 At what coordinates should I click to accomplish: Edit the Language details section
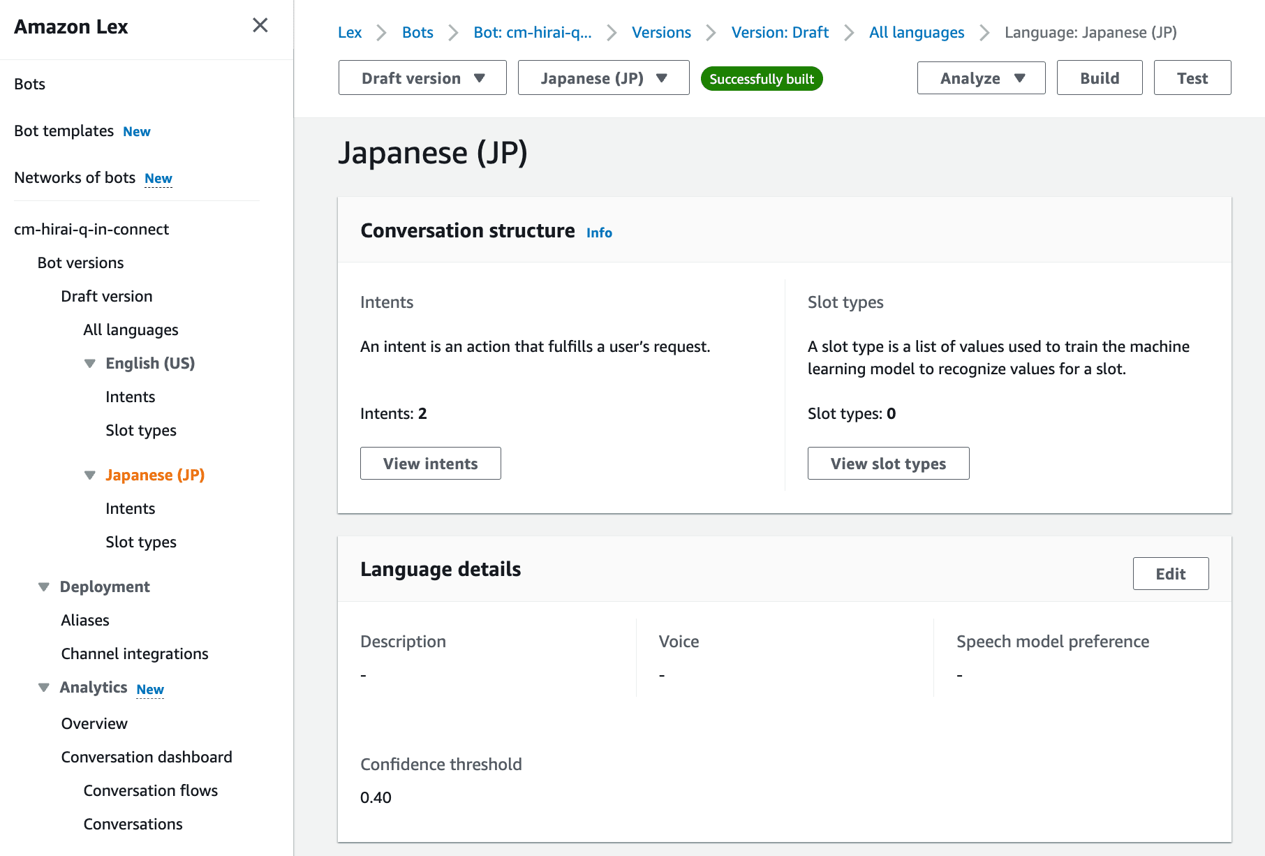(1170, 574)
